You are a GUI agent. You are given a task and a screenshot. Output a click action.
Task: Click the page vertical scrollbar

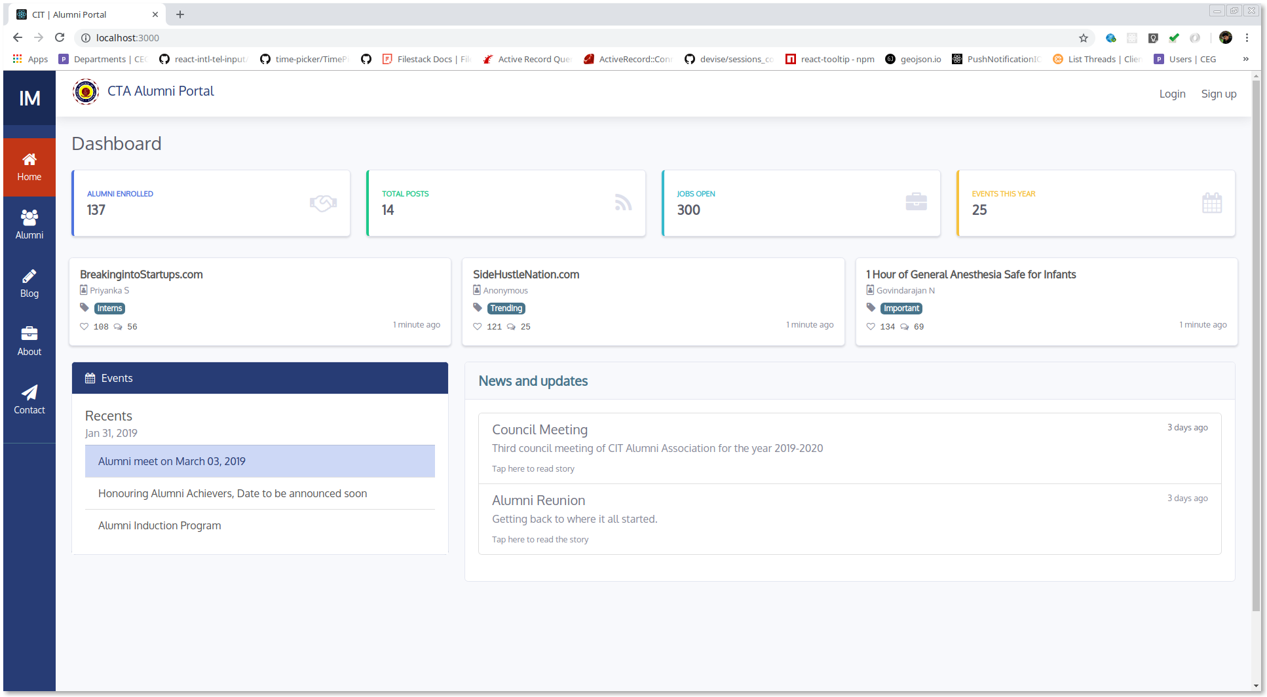[x=1256, y=346]
